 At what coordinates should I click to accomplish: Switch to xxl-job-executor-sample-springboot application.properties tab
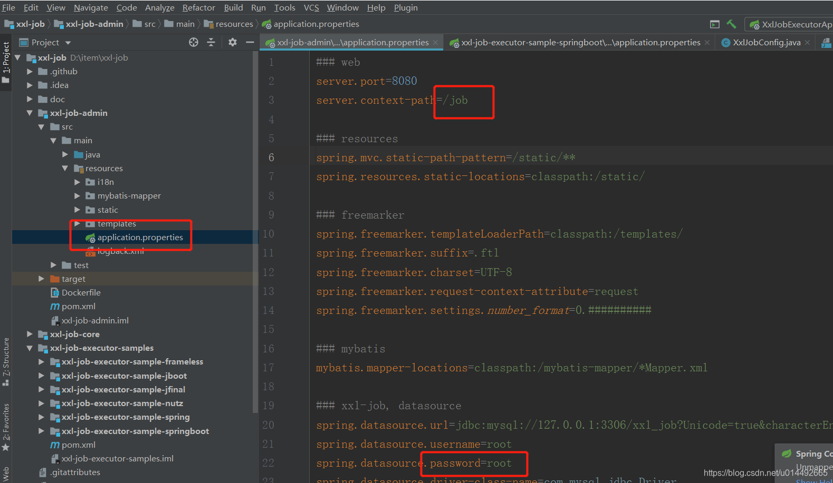point(580,43)
